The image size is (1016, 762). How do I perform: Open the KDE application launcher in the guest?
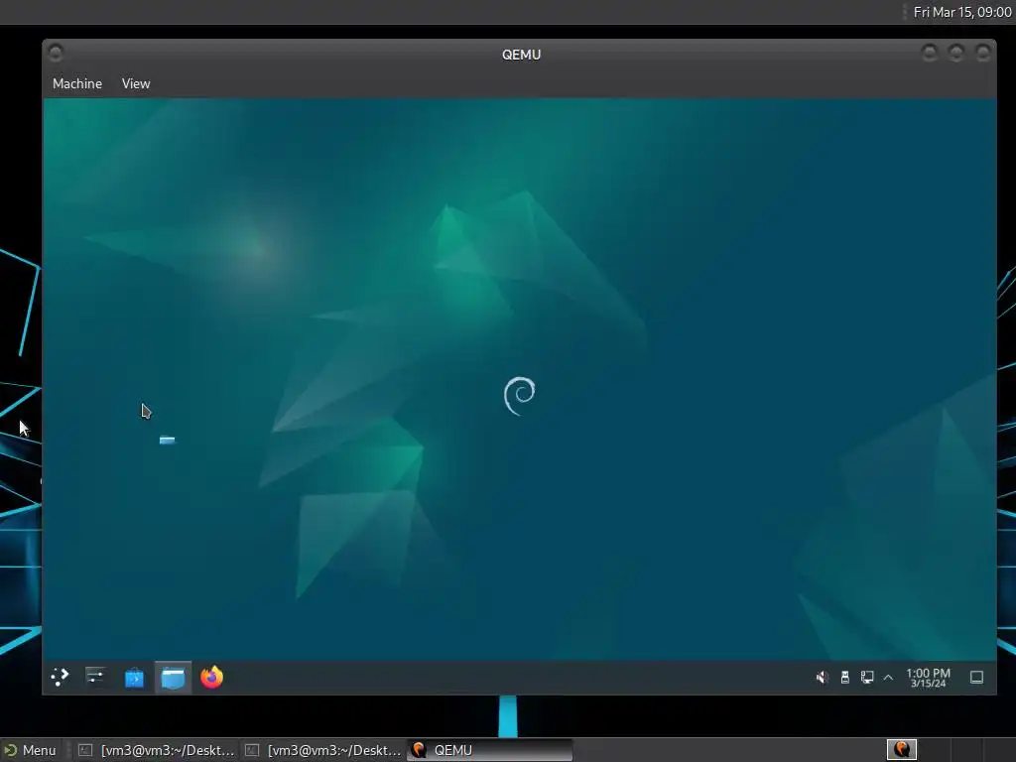(x=60, y=677)
